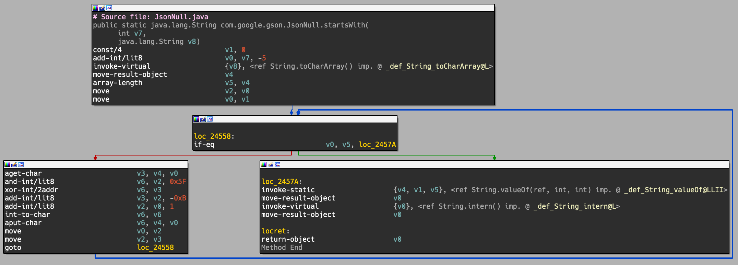
Task: Click the const/4 instruction
Action: click(107, 50)
